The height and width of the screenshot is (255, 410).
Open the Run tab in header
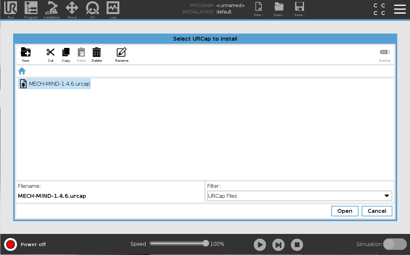(11, 10)
